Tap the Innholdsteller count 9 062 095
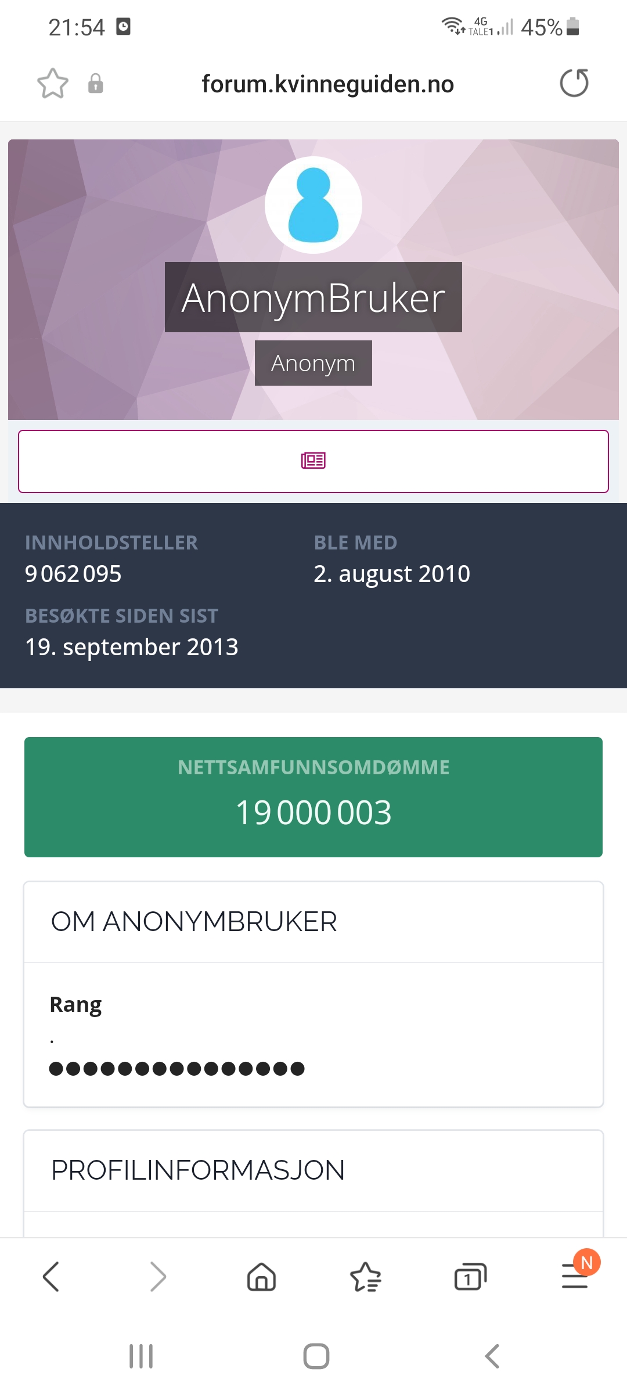Viewport: 627px width, 1394px height. click(73, 574)
